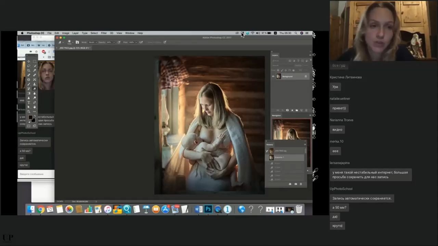This screenshot has height=246, width=438.
Task: Select the Rectangular Marquee tool
Action: click(x=35, y=61)
